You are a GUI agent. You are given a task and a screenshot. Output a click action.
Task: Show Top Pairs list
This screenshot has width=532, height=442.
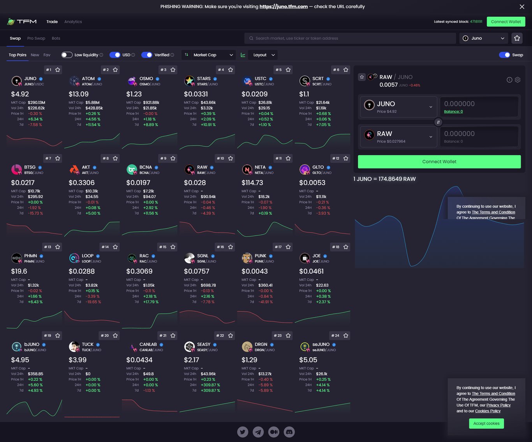pos(18,55)
